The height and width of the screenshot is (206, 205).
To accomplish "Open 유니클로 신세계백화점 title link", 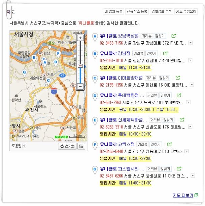I will coord(124,120).
